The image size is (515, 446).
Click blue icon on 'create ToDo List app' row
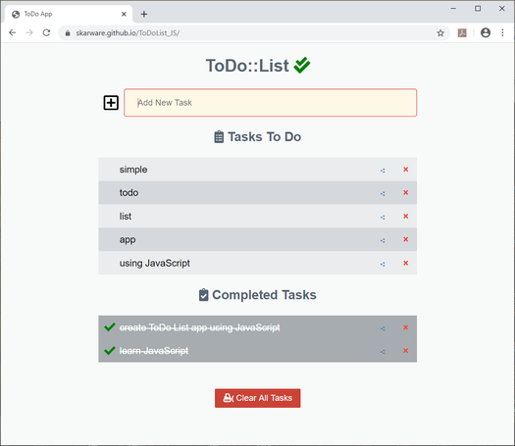tap(383, 328)
